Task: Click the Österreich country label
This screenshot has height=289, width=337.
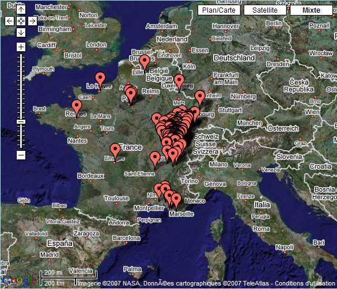Action: point(283,128)
